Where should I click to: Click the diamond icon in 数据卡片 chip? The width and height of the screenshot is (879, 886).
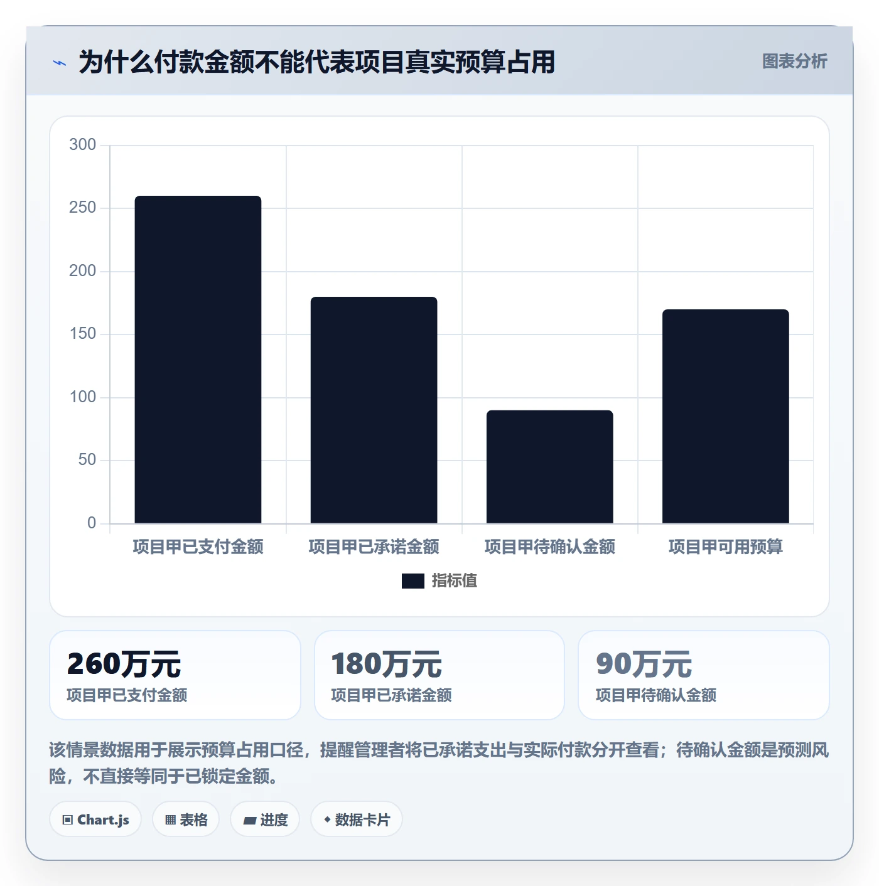[327, 819]
